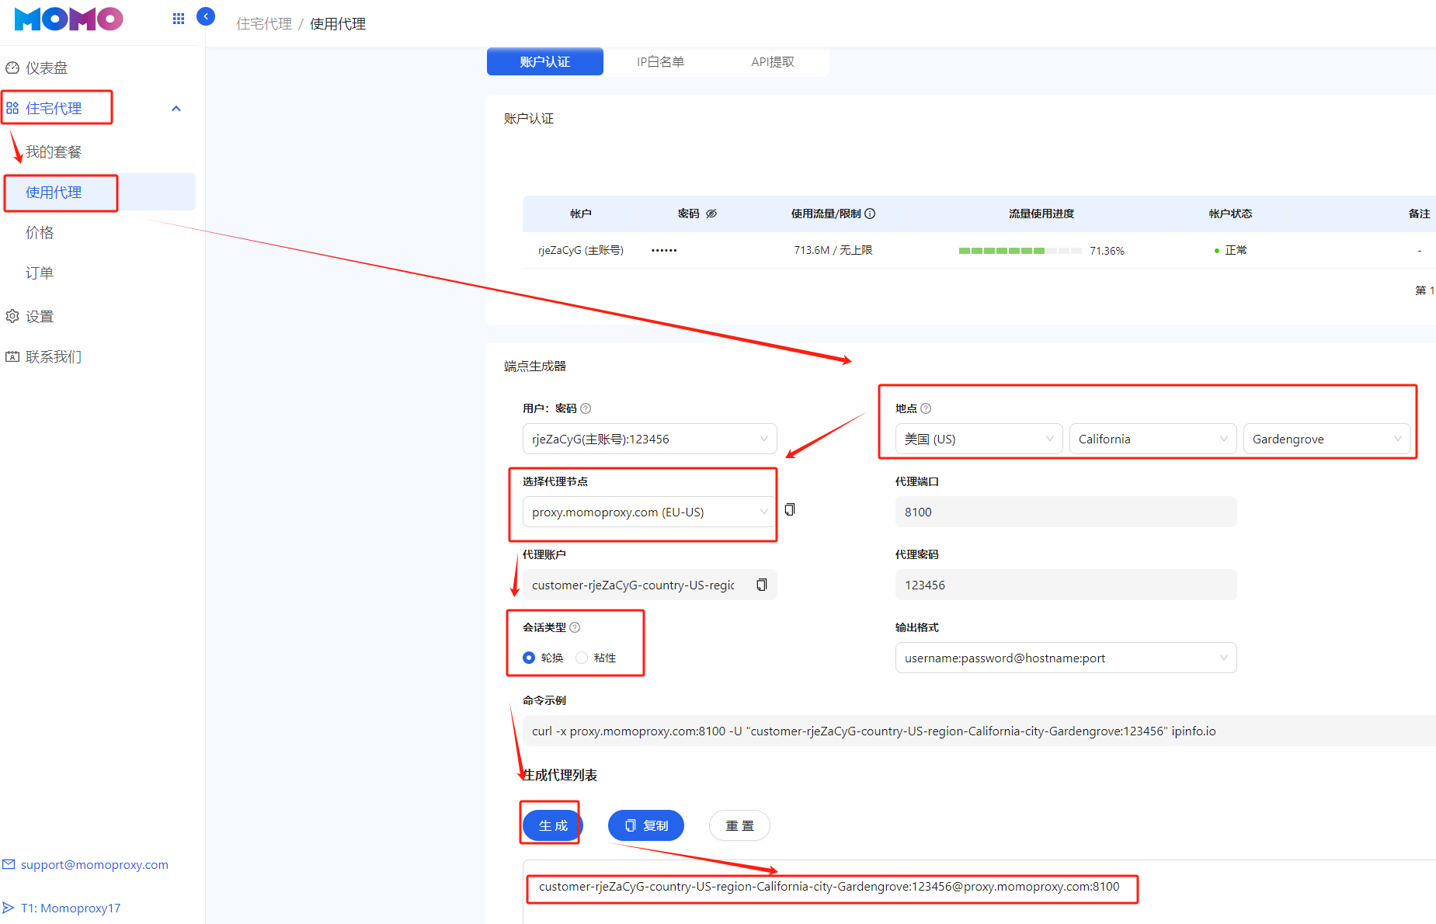Collapse the 住宅代理 menu chevron
This screenshot has height=924, width=1436.
pyautogui.click(x=176, y=109)
